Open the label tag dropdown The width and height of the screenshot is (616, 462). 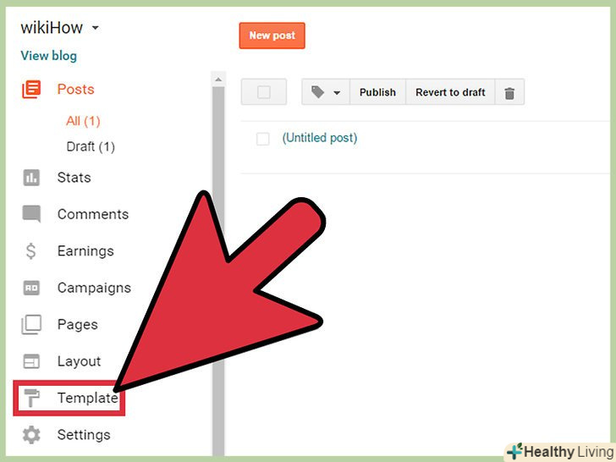click(x=325, y=92)
